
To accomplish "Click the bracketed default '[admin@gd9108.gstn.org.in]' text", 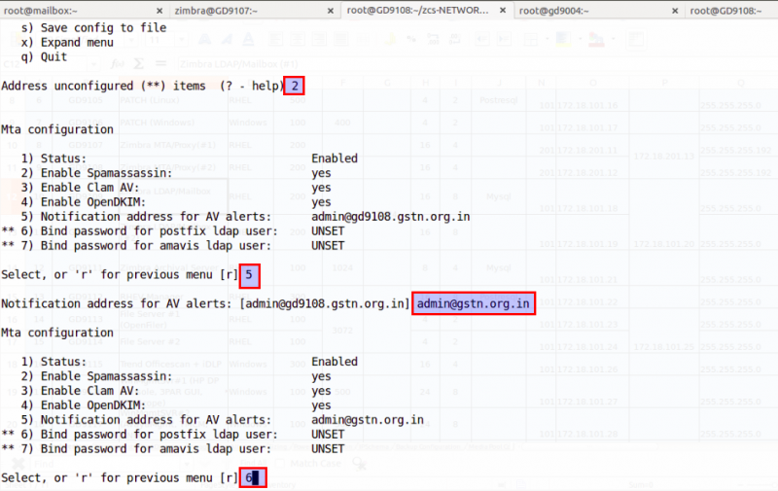I will tap(326, 303).
